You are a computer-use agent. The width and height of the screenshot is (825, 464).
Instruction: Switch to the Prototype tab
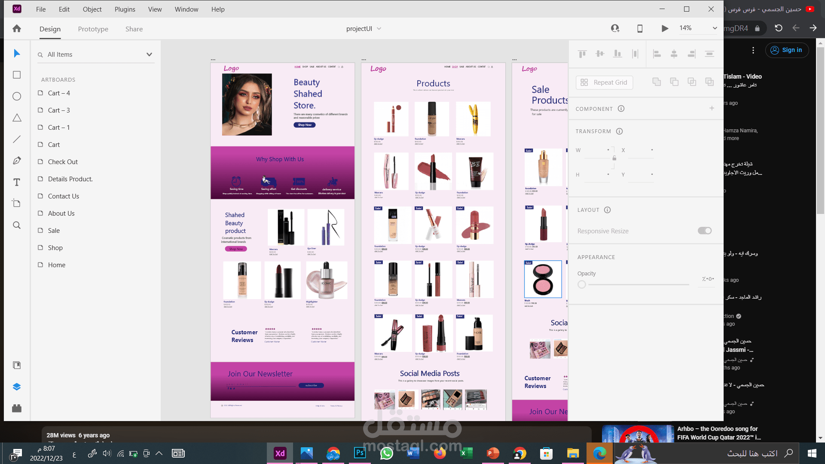pyautogui.click(x=93, y=29)
